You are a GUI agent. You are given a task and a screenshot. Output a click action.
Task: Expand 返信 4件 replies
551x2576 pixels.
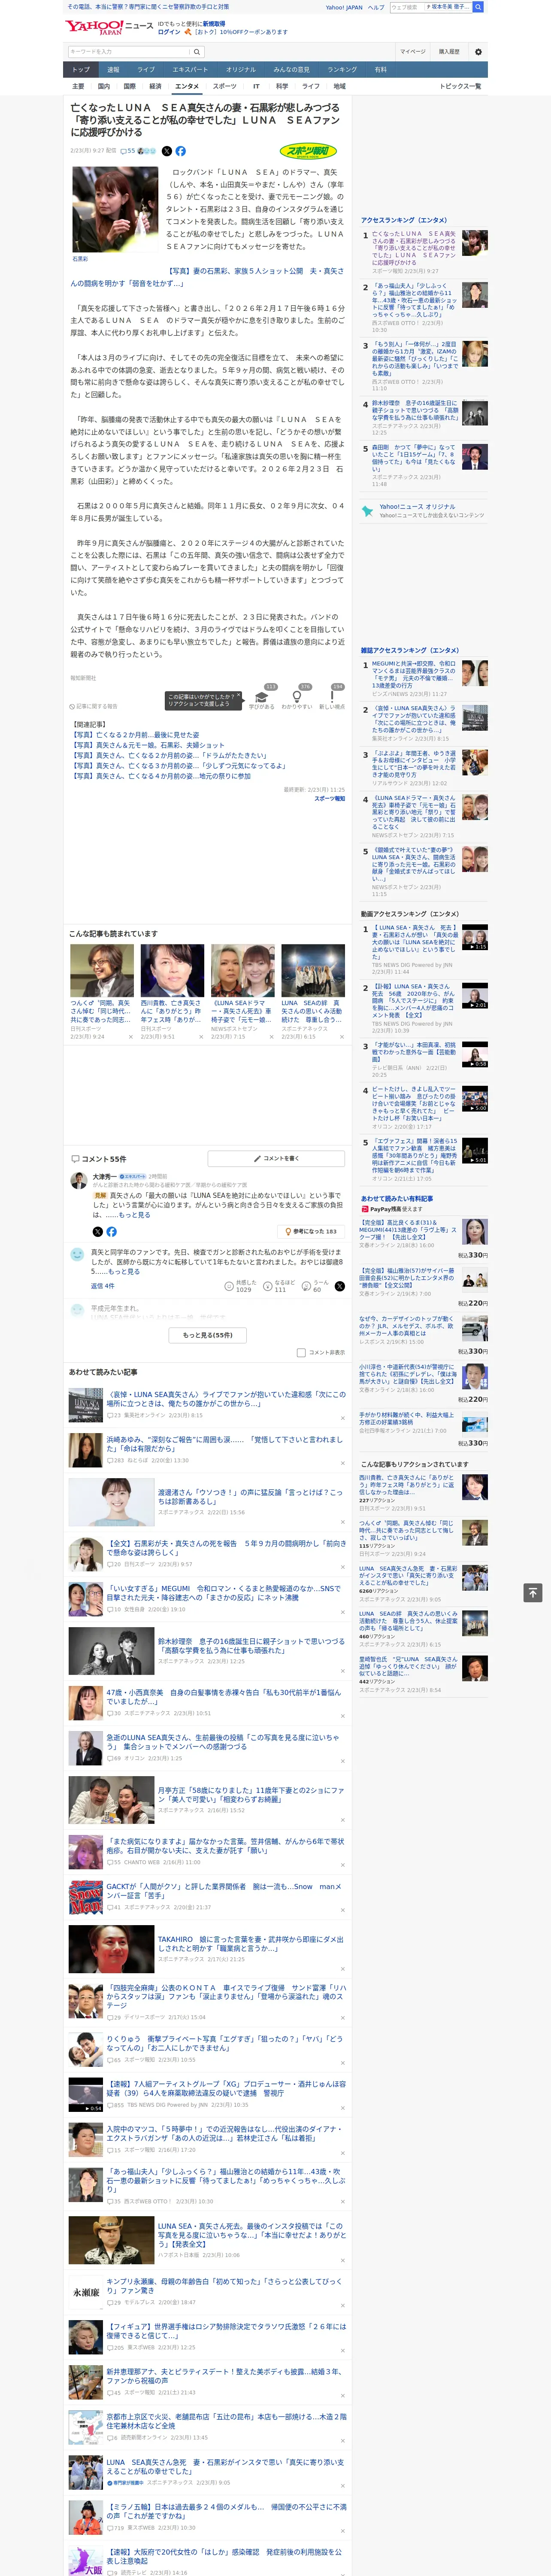(103, 1286)
